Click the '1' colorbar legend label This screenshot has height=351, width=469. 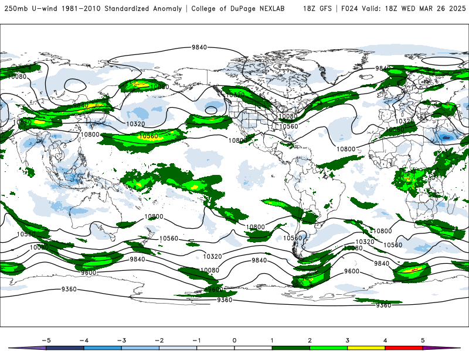(272, 340)
